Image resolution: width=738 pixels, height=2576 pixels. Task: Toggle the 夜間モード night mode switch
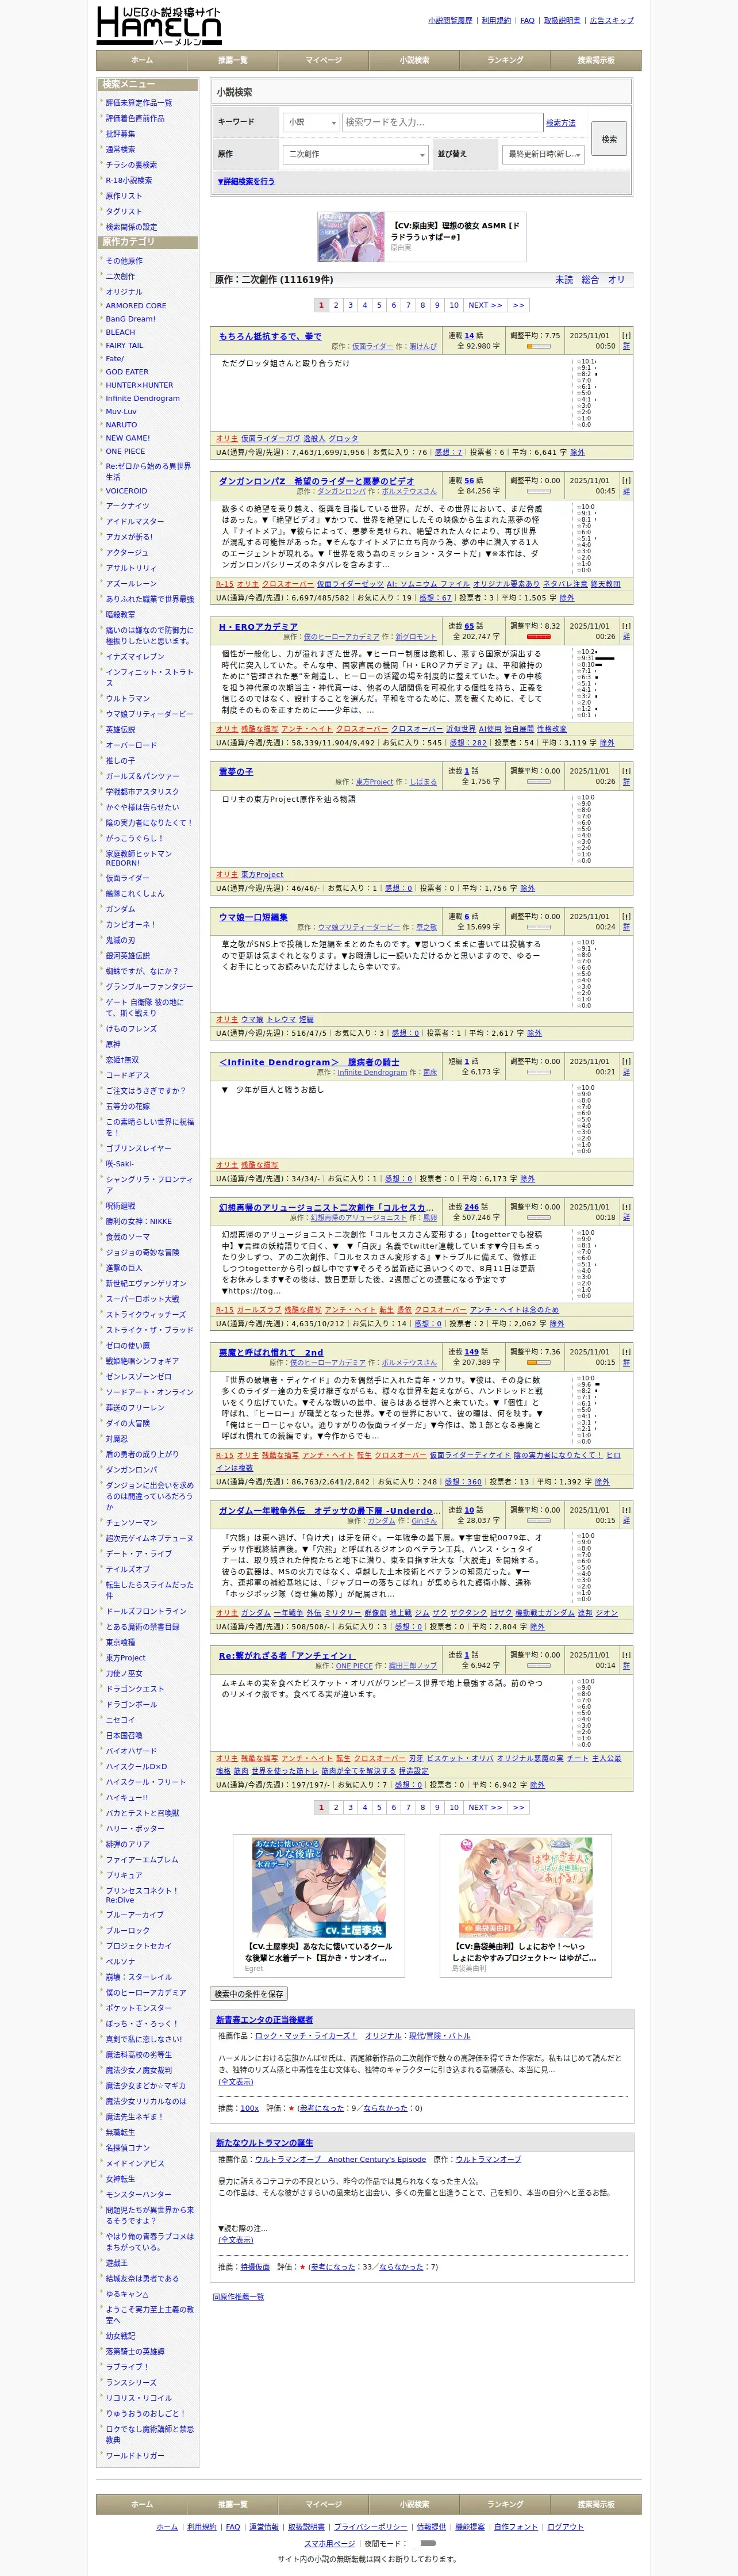428,2542
